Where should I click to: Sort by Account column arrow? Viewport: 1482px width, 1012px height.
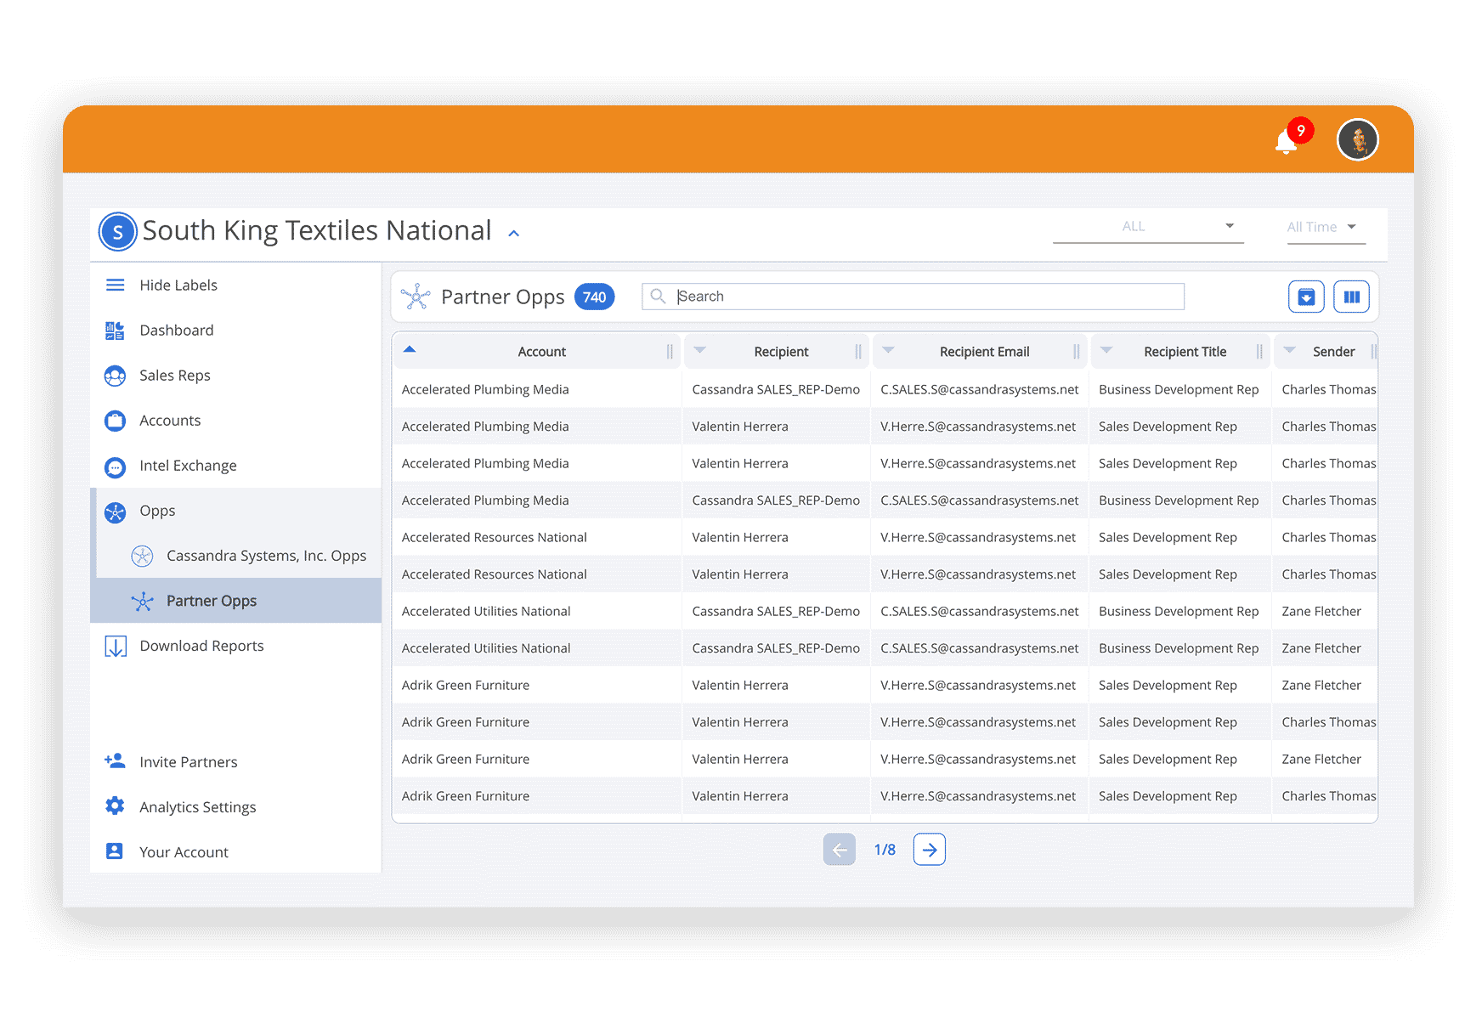point(410,349)
